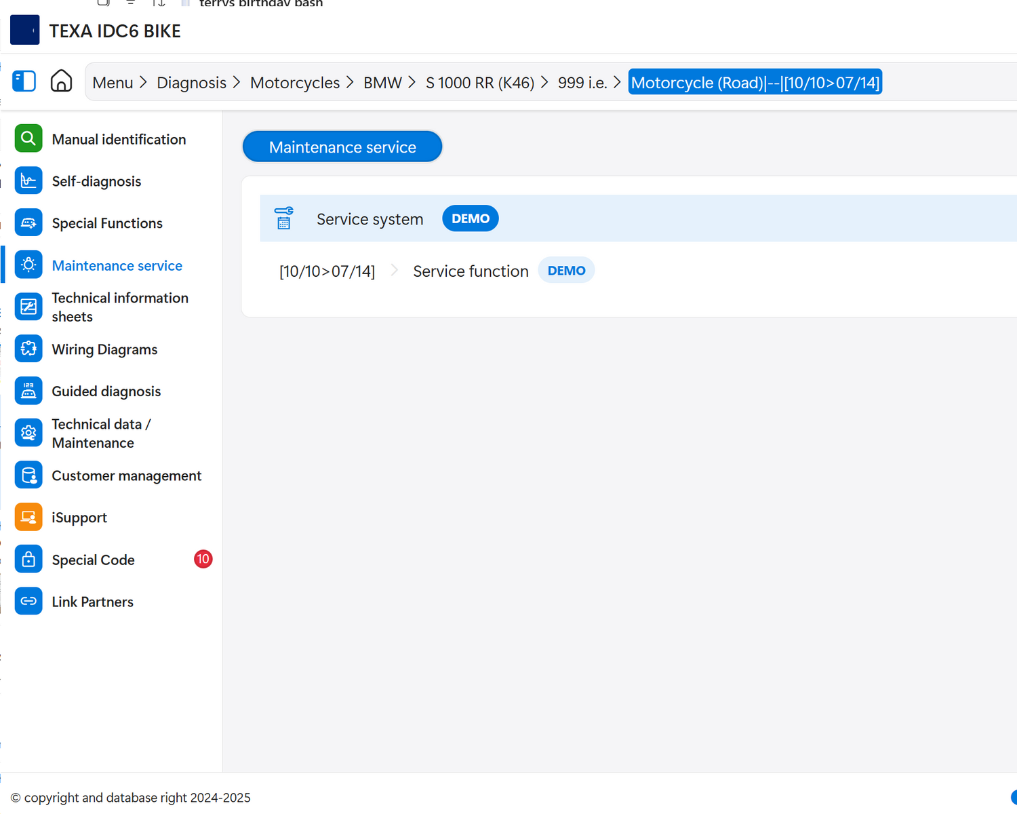Select the Service system row
This screenshot has width=1017, height=814.
click(x=638, y=218)
